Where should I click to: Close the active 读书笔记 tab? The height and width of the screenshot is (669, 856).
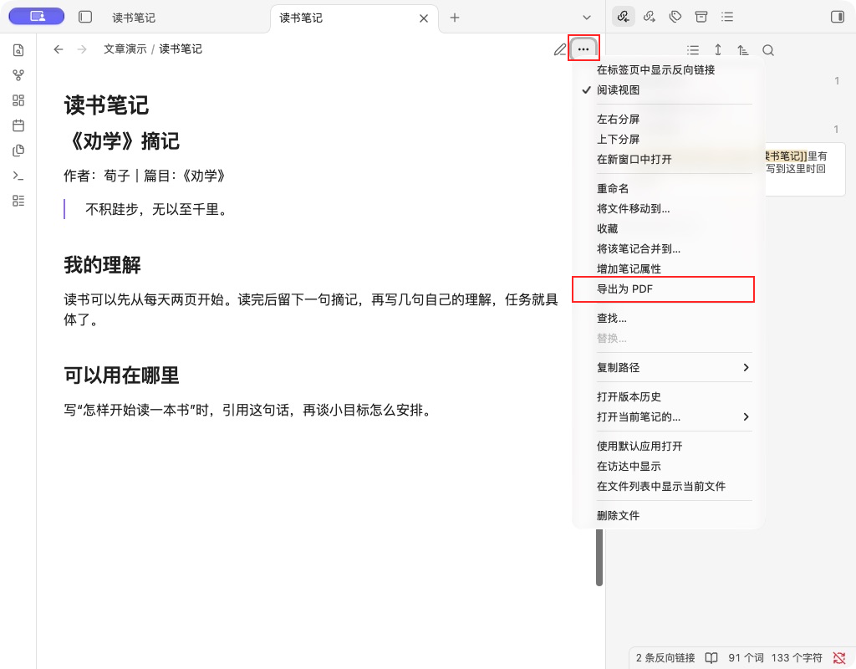[x=424, y=18]
